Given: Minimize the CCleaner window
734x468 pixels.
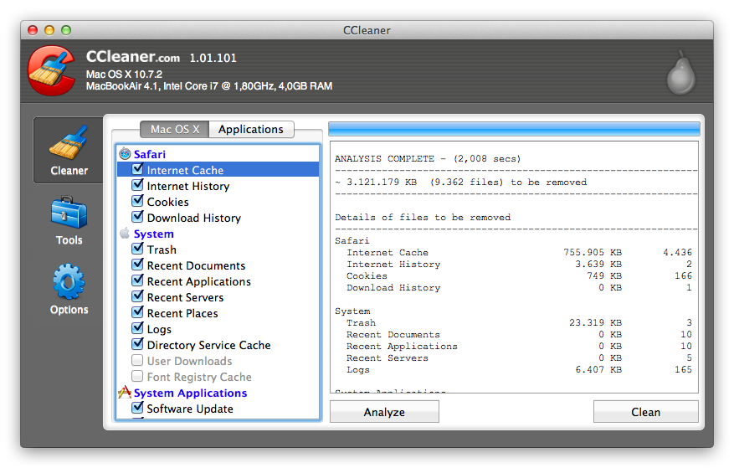Looking at the screenshot, I should pos(49,30).
